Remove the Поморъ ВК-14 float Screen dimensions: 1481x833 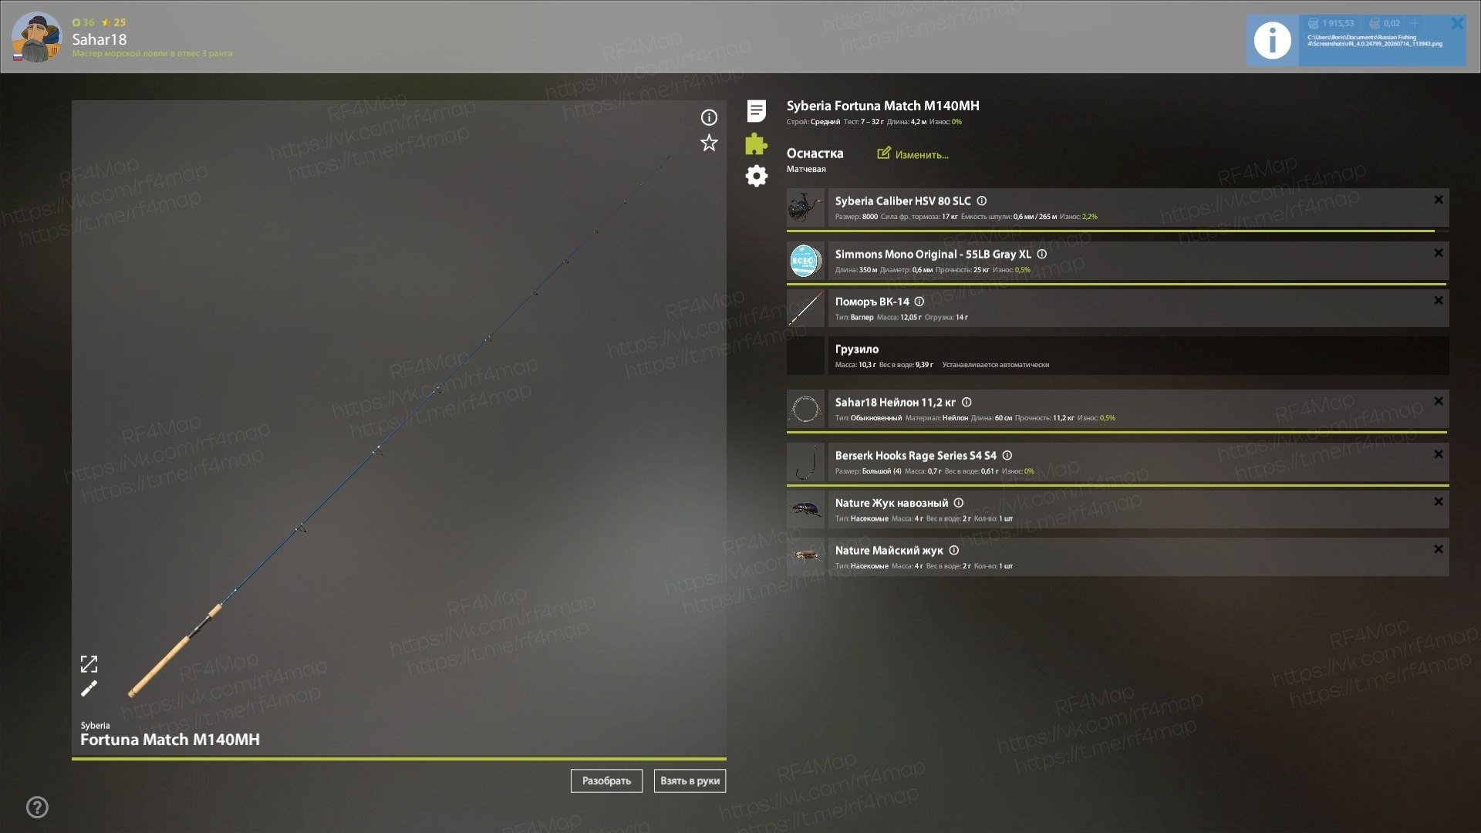(x=1439, y=300)
